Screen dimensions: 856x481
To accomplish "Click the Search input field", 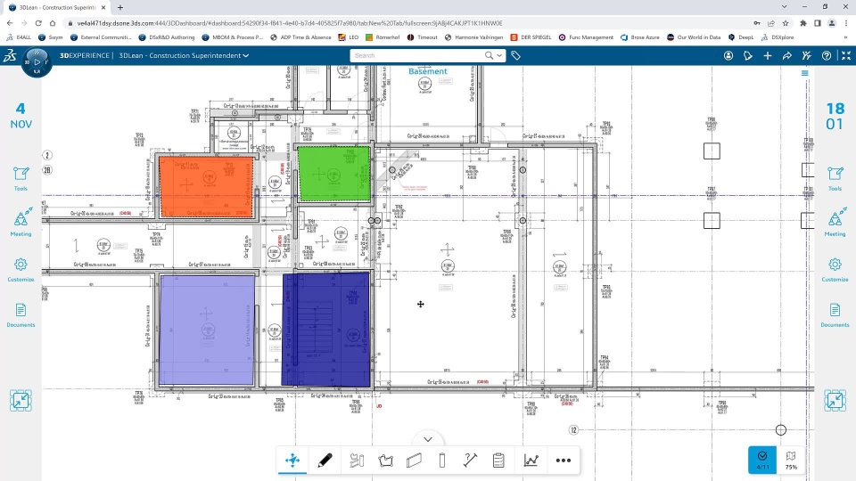I will [x=417, y=55].
